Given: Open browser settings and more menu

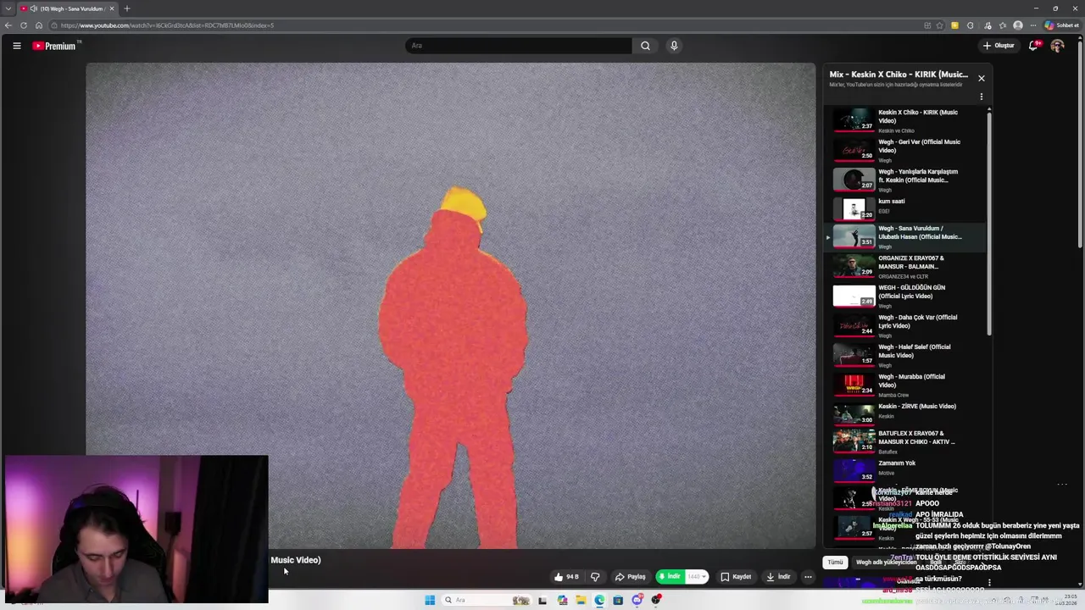Looking at the screenshot, I should coord(1033,25).
